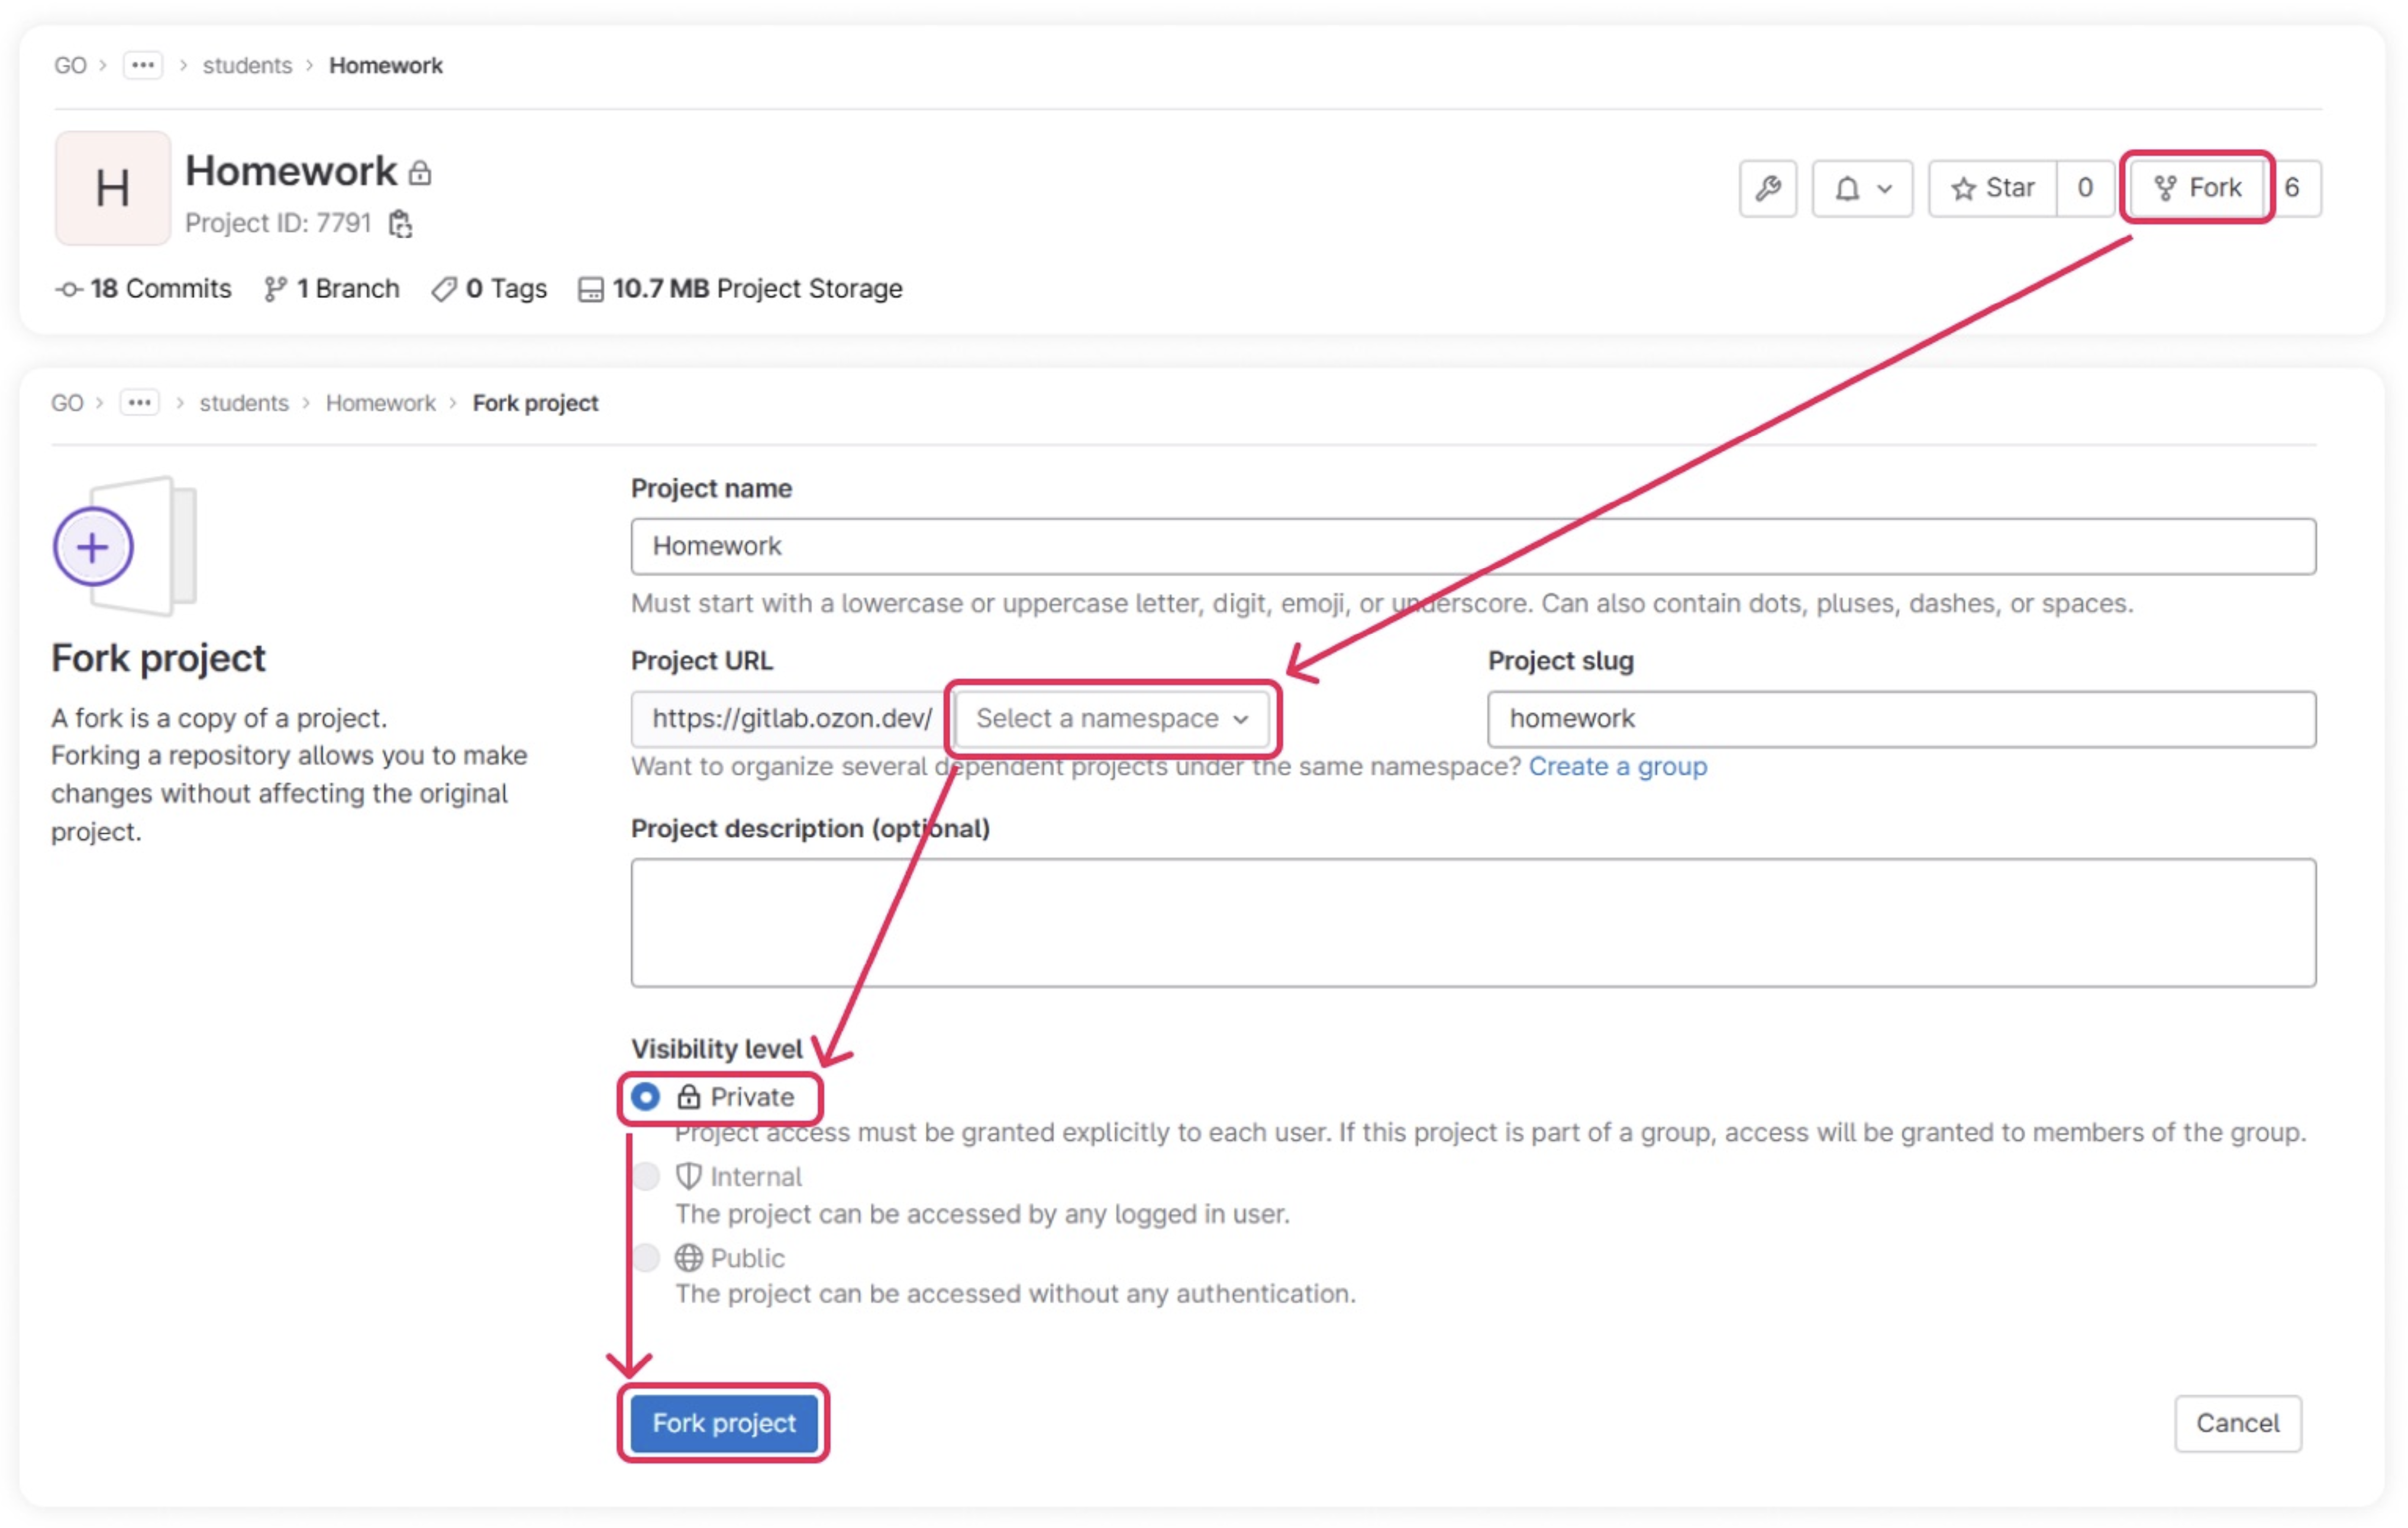Copy the Project ID with clipboard icon
2408x1528 pixels.
pos(400,224)
